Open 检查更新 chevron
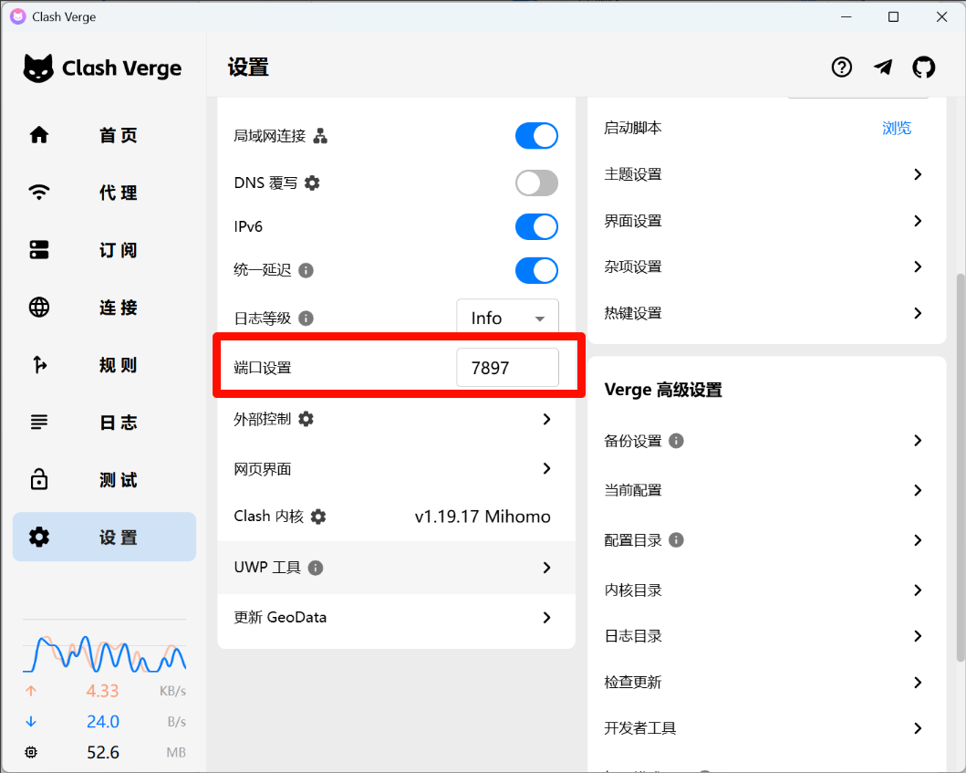Image resolution: width=966 pixels, height=773 pixels. coord(918,683)
